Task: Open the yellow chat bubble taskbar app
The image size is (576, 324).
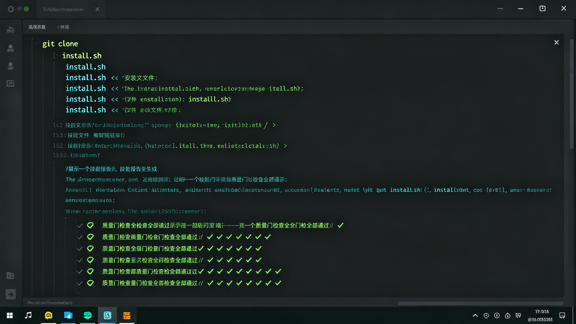Action: pyautogui.click(x=49, y=315)
